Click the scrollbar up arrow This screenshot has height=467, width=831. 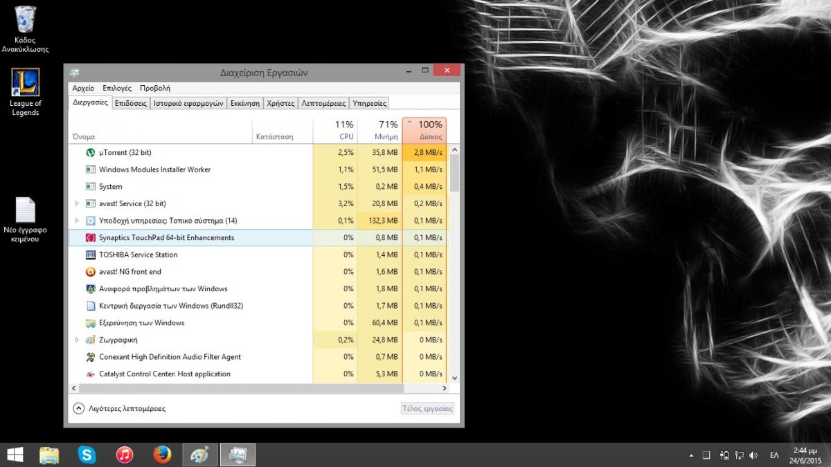click(x=455, y=149)
